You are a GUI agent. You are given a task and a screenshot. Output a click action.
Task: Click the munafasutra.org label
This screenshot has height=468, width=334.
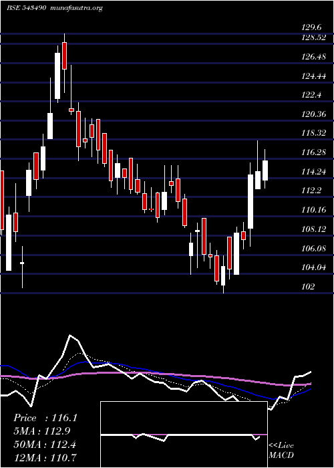pyautogui.click(x=77, y=8)
